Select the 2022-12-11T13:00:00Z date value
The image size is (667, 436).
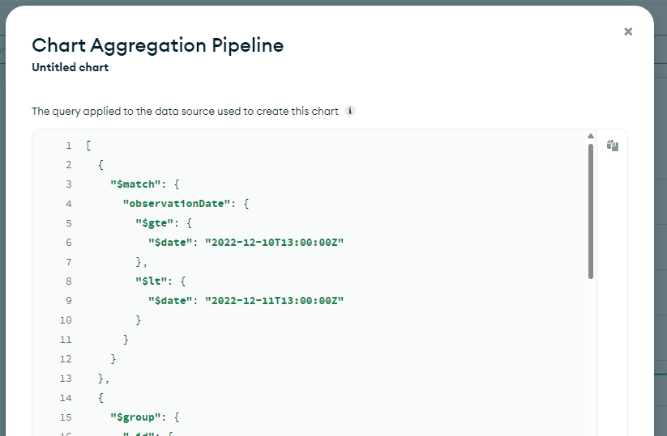click(275, 301)
